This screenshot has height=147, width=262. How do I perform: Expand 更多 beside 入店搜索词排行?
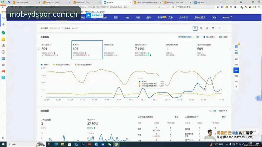(224, 117)
